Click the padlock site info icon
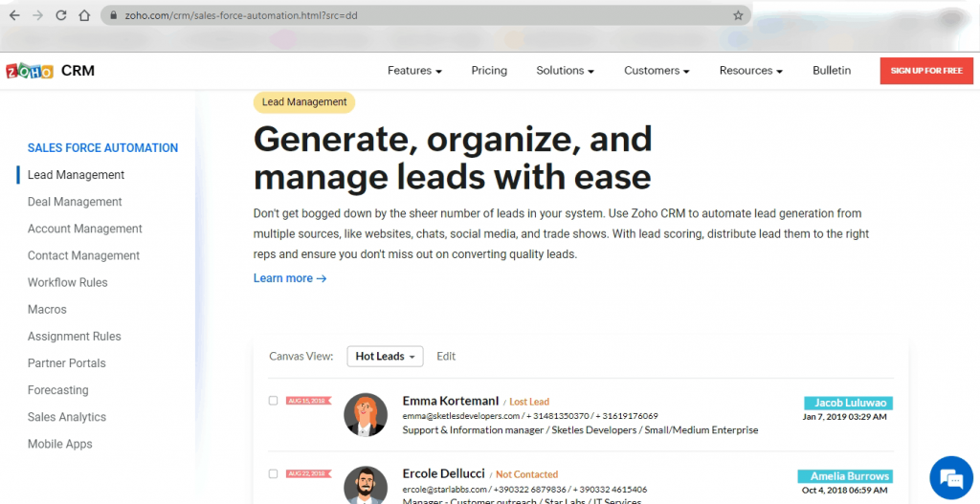 coord(113,15)
